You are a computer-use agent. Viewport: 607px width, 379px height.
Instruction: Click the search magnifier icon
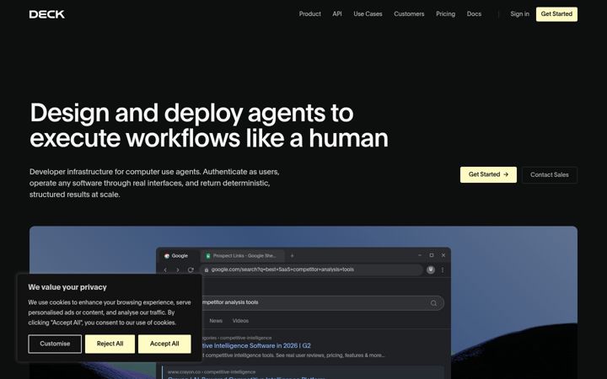[433, 303]
